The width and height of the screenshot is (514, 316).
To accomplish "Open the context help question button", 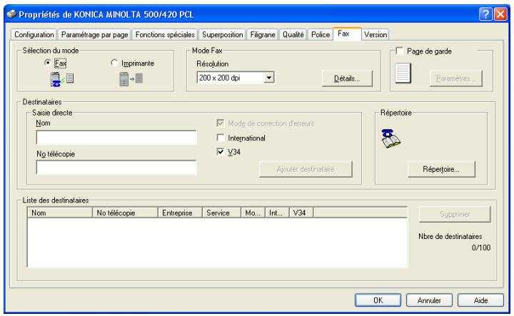I will 485,14.
